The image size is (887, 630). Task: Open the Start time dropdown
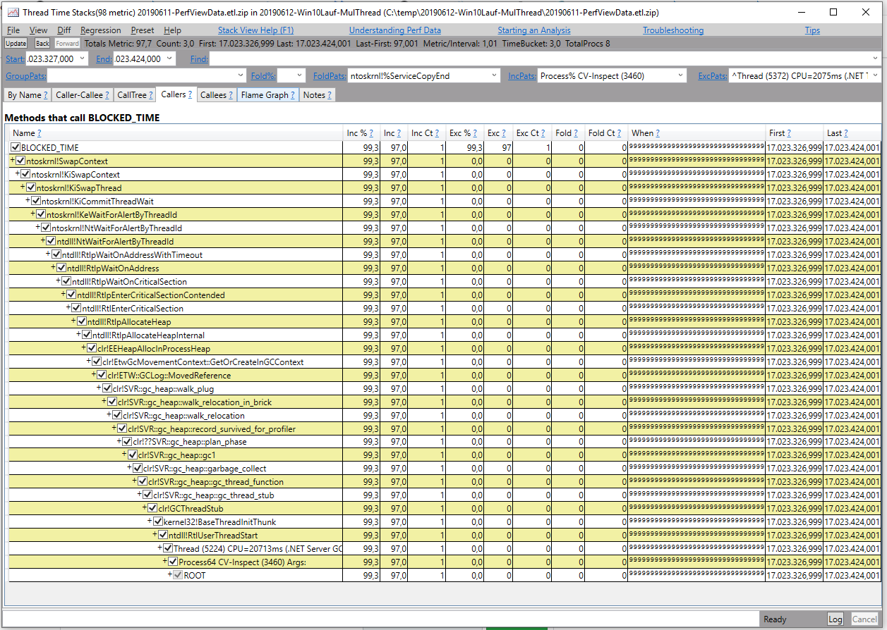pos(83,59)
